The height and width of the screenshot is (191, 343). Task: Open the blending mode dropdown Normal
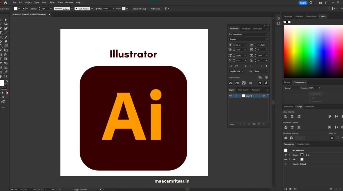tap(292, 88)
